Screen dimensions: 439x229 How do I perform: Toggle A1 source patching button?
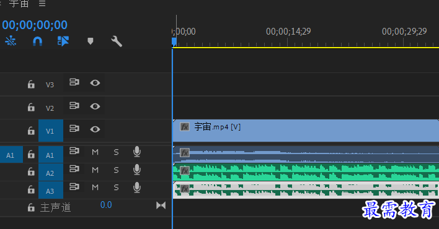coord(11,155)
